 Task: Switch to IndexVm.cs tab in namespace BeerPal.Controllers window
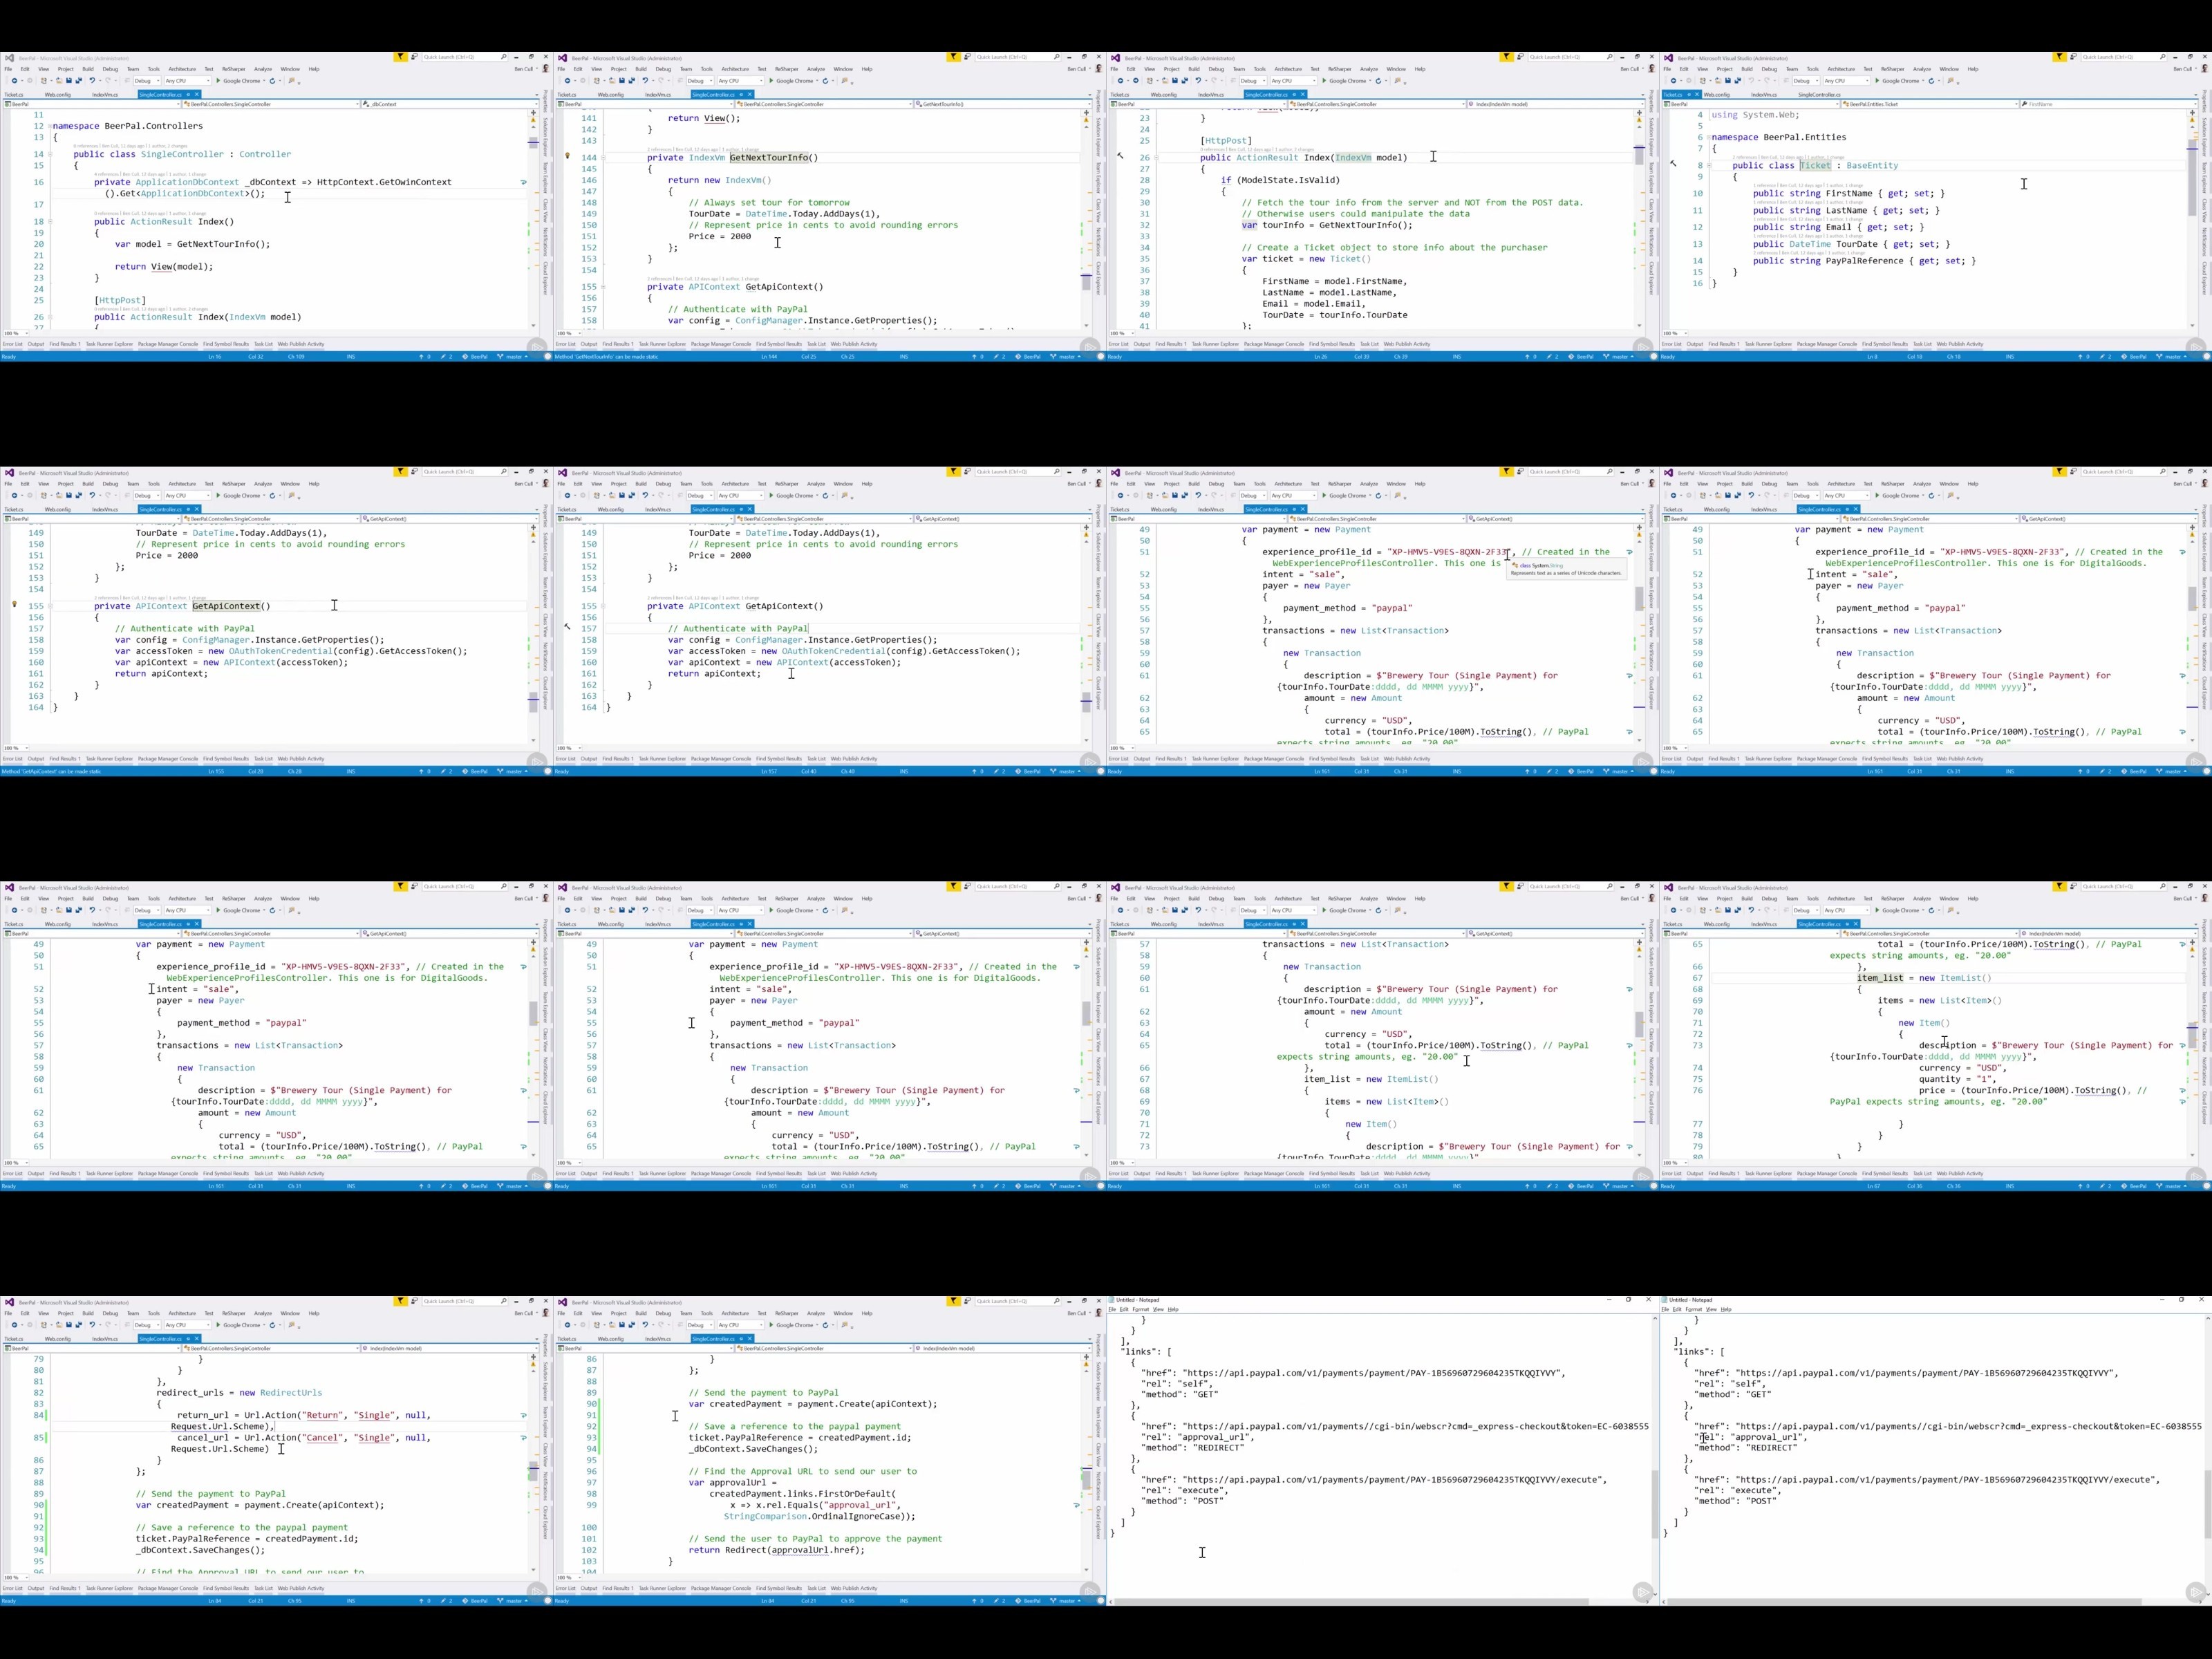click(x=105, y=95)
